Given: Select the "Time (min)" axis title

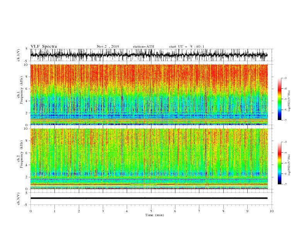Looking at the screenshot, I should [155, 215].
